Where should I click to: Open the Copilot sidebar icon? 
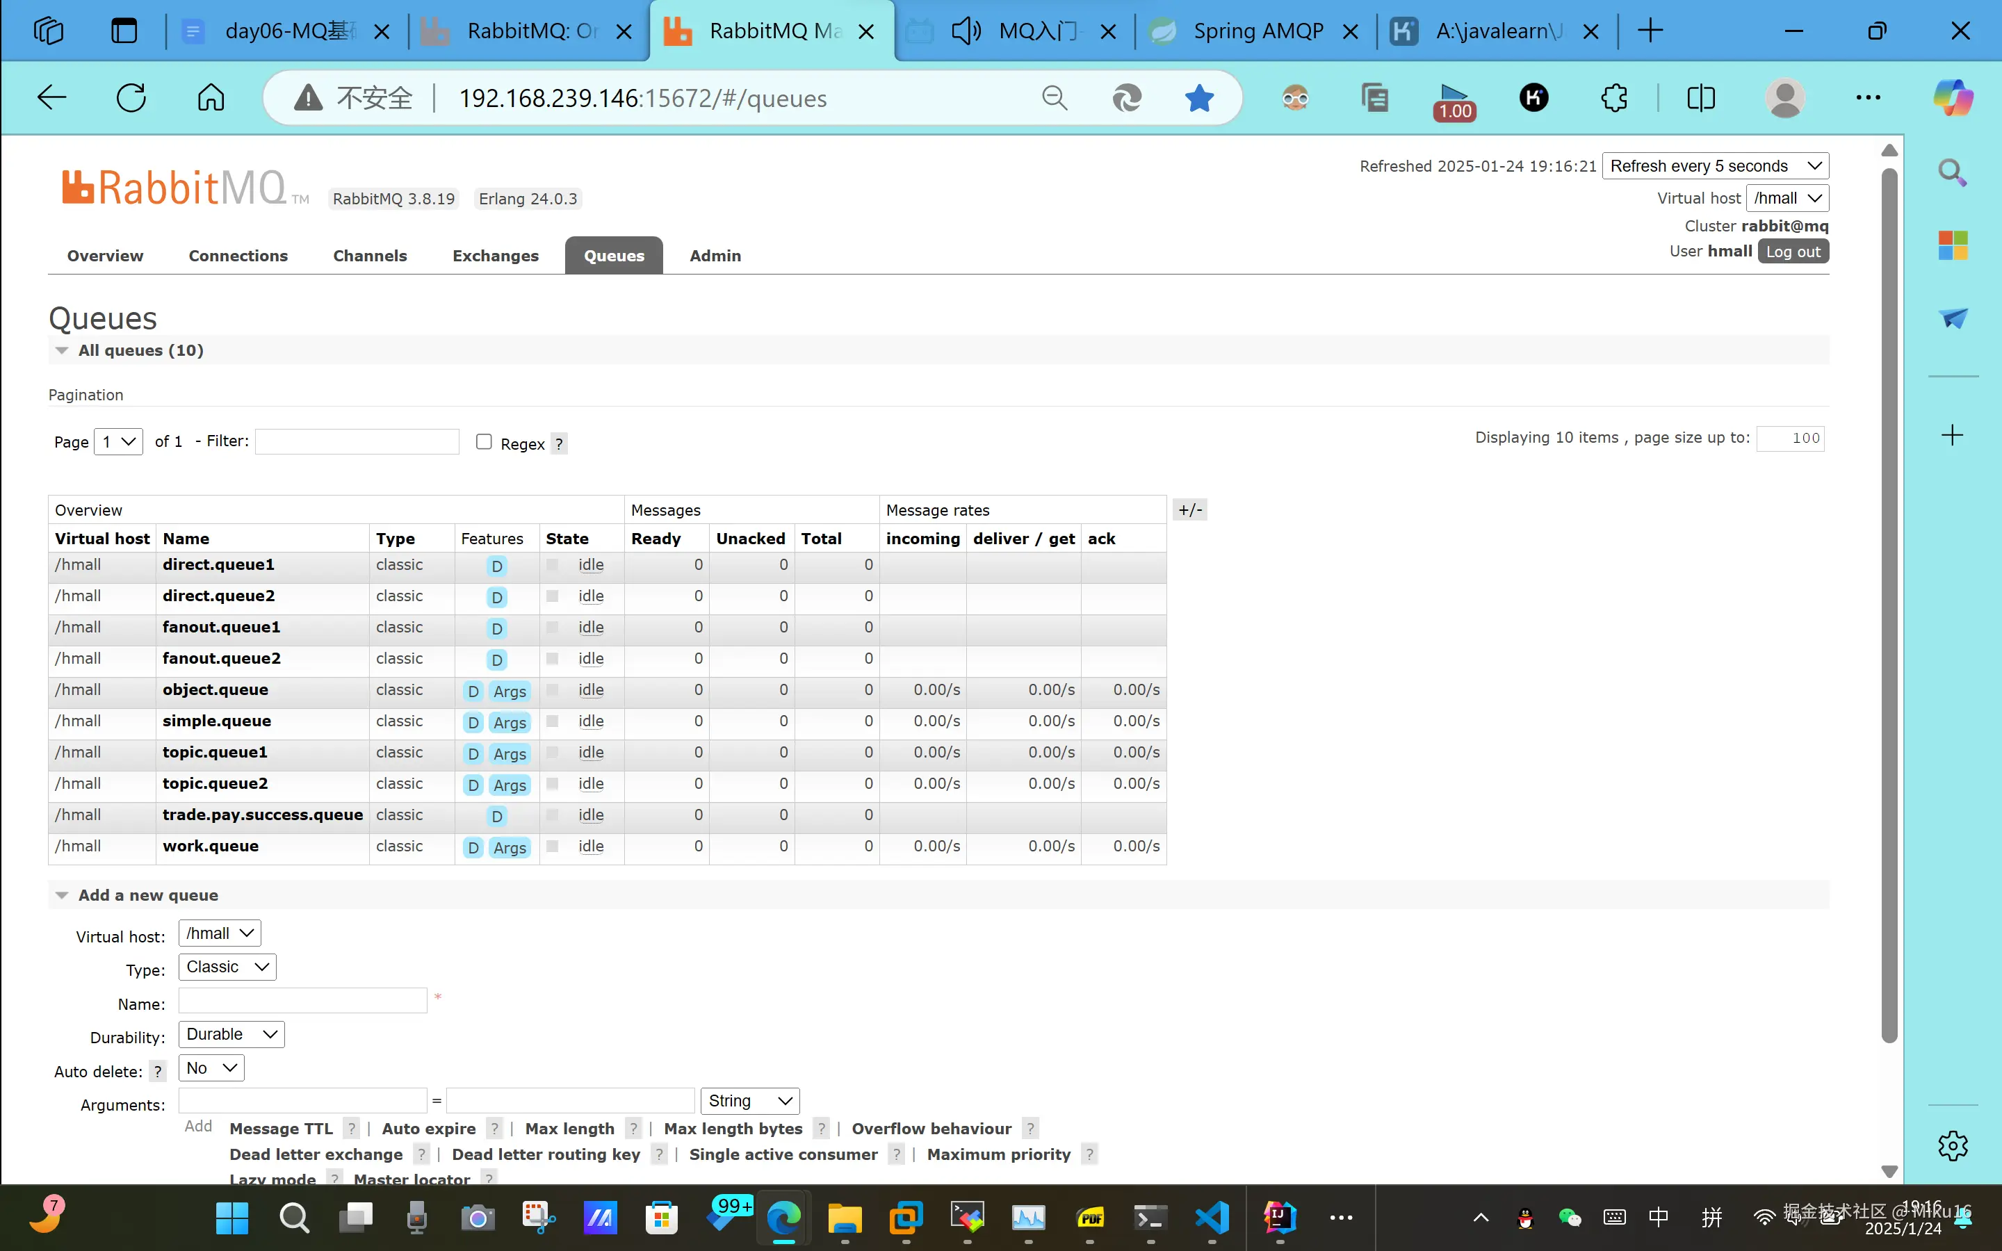point(1953,97)
